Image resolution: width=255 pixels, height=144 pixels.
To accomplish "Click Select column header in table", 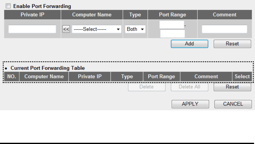I will tap(242, 77).
